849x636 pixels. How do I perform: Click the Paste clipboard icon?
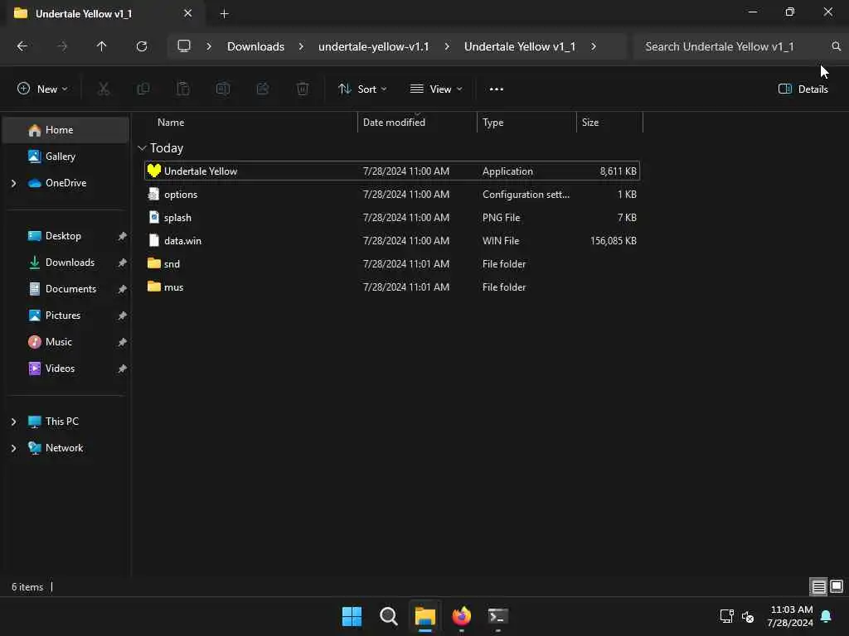pyautogui.click(x=183, y=89)
